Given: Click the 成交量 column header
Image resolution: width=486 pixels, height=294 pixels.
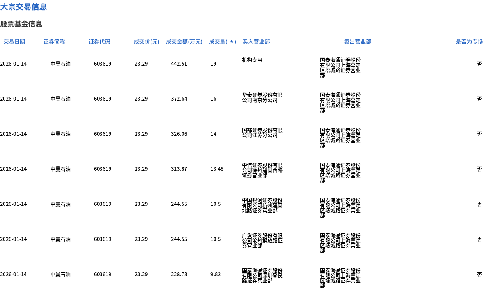Looking at the screenshot, I should [223, 42].
